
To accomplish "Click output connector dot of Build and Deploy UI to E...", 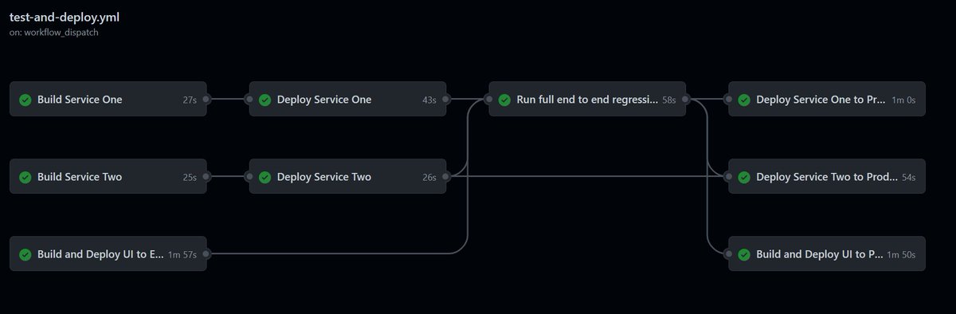I will click(x=206, y=254).
